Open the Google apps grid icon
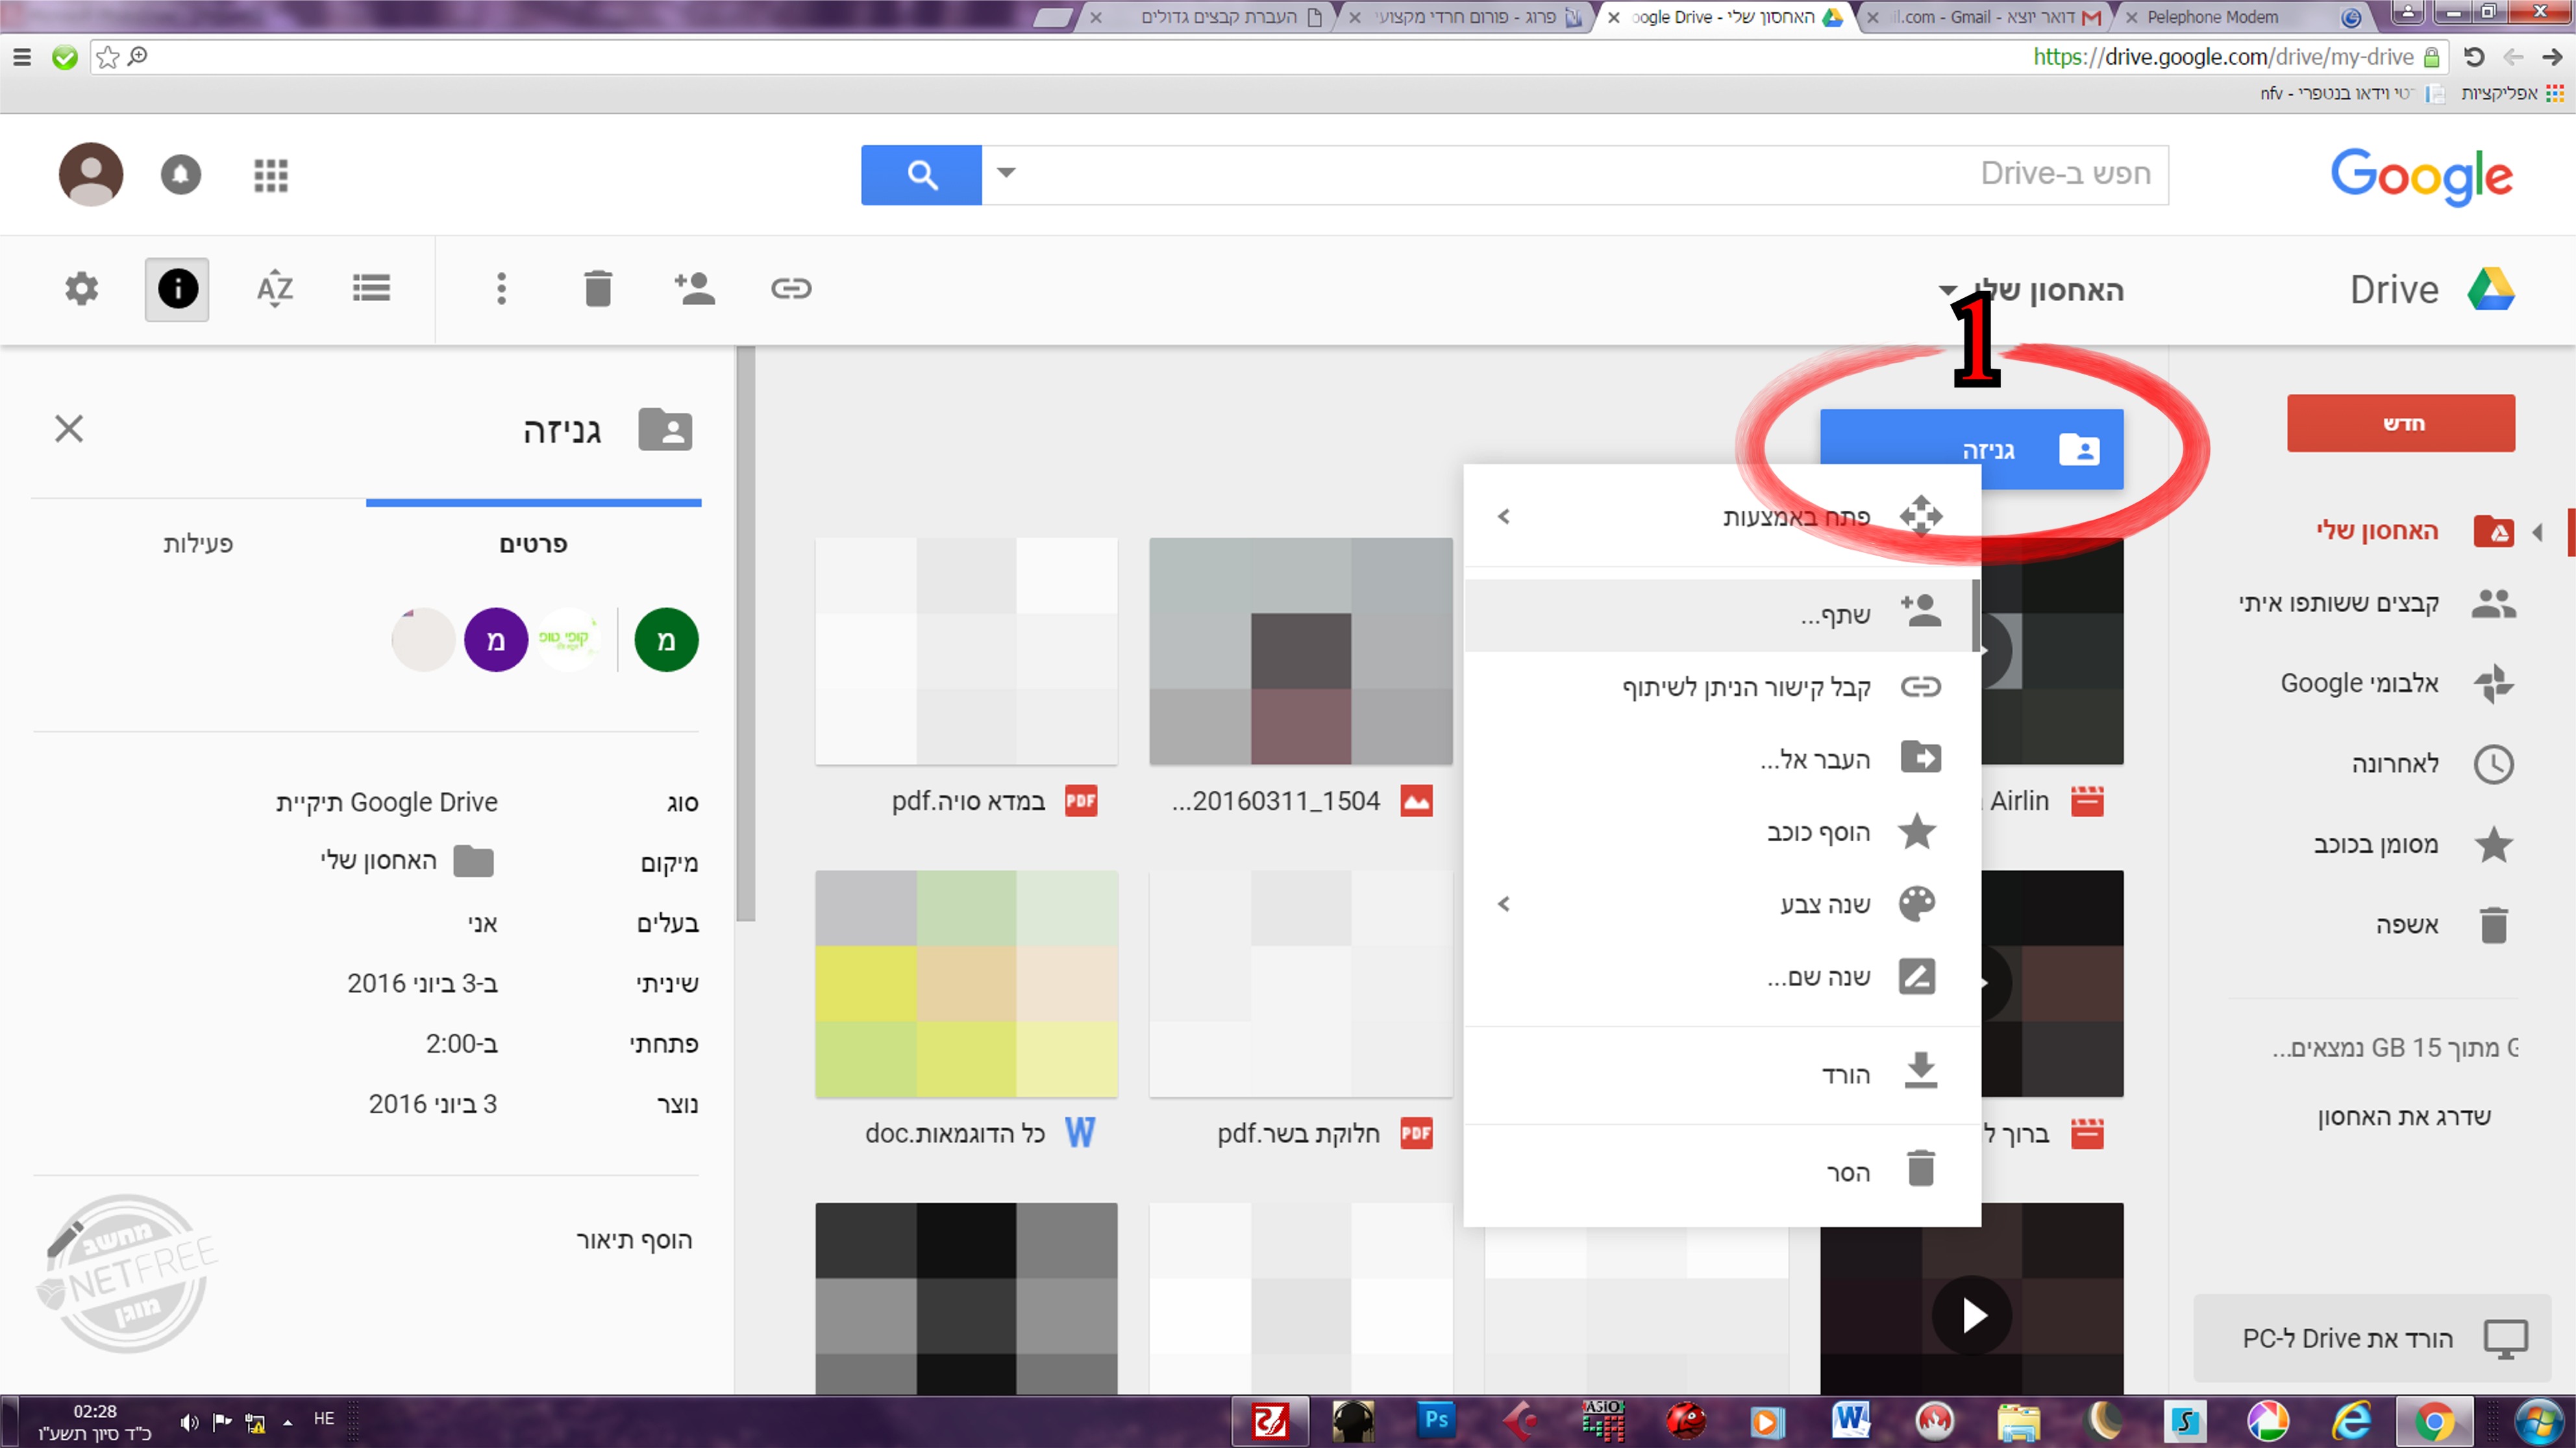Screen dimensions: 2576x1448 pyautogui.click(x=271, y=175)
